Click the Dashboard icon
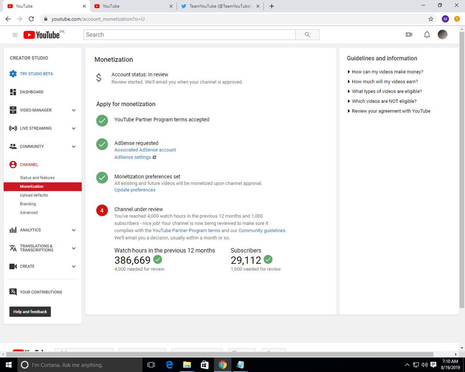 (x=13, y=92)
